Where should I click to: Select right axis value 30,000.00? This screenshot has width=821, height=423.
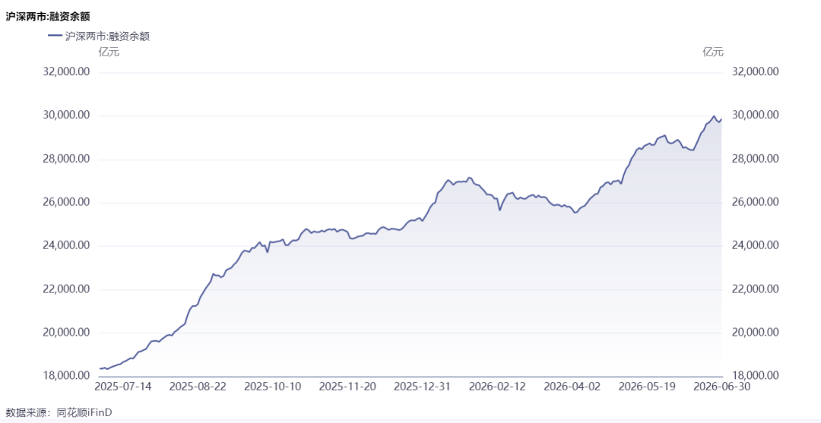(755, 115)
